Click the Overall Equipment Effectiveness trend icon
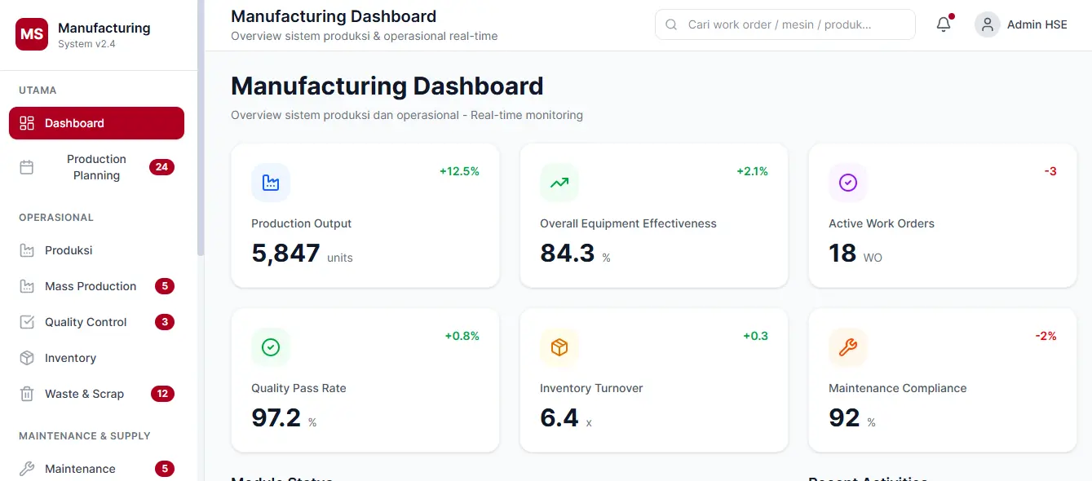This screenshot has height=481, width=1092. 559,183
